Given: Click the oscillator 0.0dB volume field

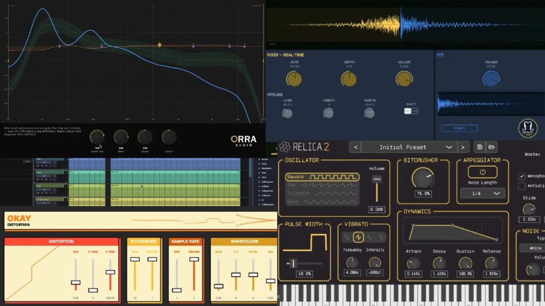Looking at the screenshot, I should [376, 209].
